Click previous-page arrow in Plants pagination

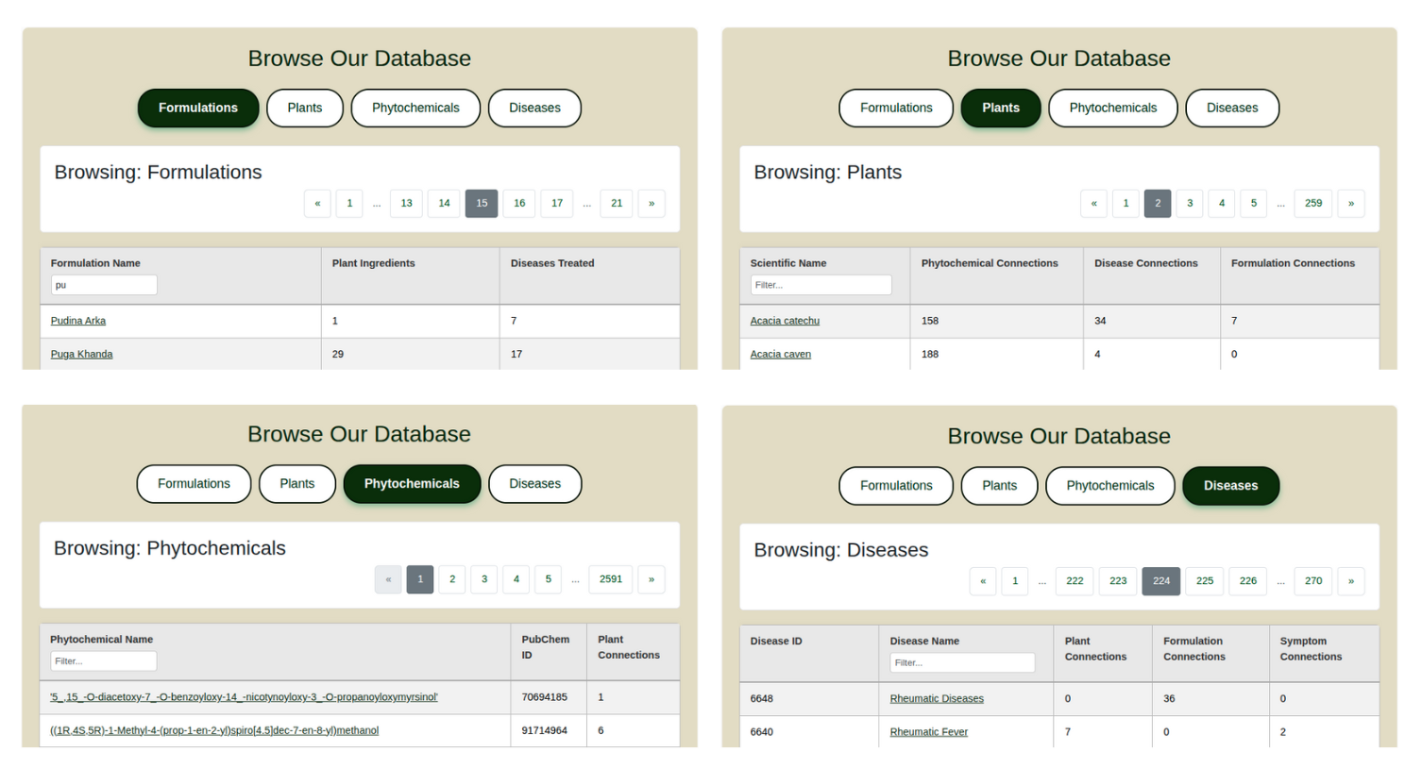1093,204
